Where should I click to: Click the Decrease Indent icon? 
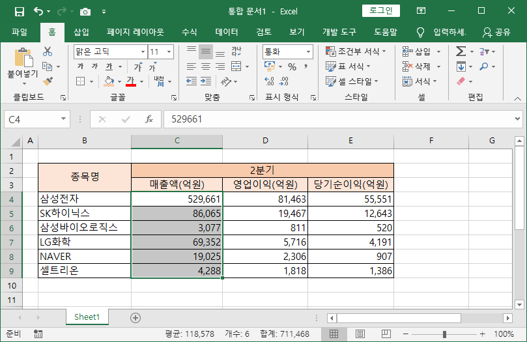click(x=192, y=81)
